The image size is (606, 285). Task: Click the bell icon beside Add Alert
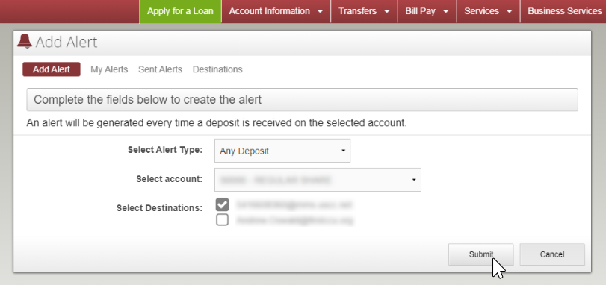[25, 41]
